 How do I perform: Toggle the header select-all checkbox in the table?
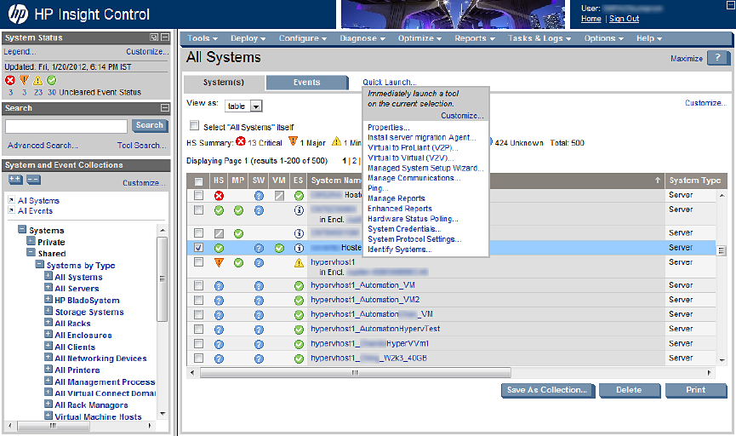tap(198, 181)
